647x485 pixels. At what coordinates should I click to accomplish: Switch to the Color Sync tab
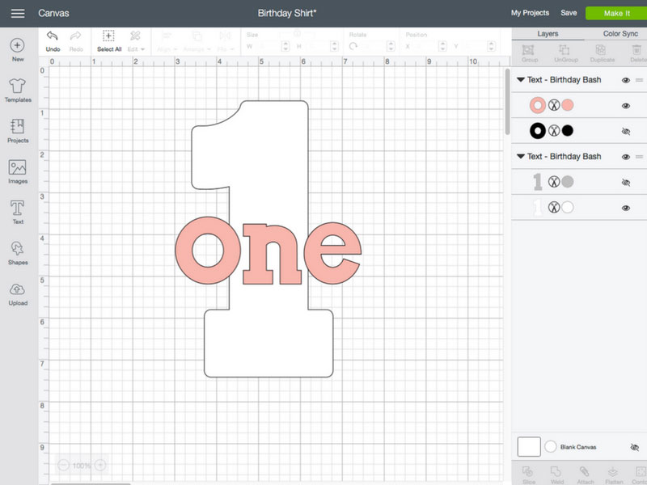coord(620,34)
